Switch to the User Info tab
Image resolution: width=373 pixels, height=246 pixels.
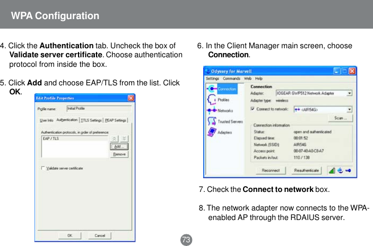pos(46,120)
